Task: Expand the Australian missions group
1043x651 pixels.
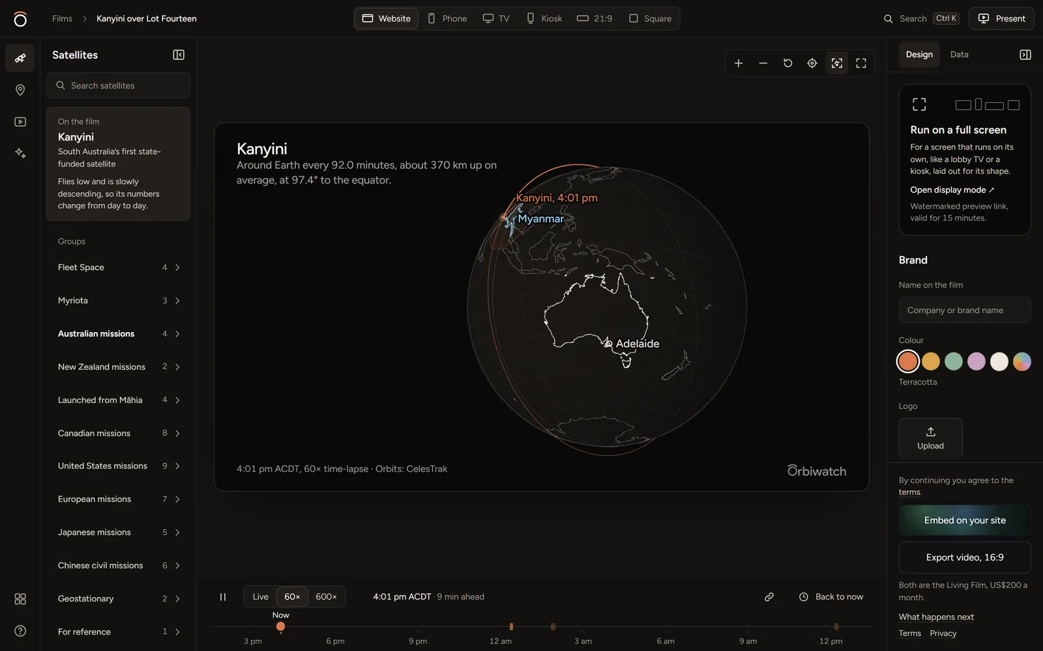Action: click(118, 334)
